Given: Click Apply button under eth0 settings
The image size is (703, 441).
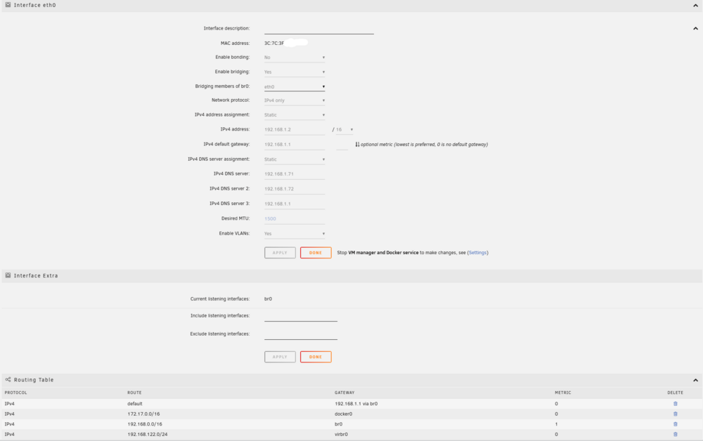Looking at the screenshot, I should point(280,253).
